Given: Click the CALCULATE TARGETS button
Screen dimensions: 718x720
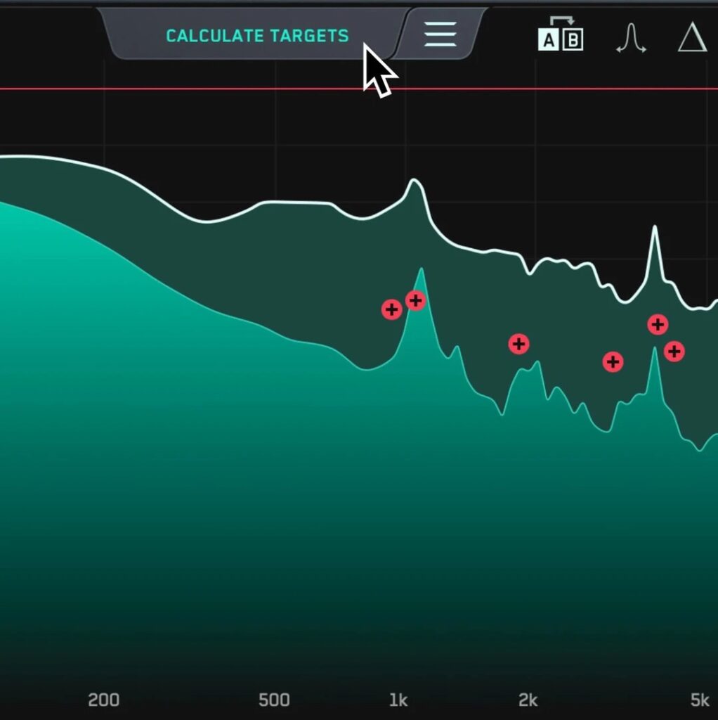Looking at the screenshot, I should coord(256,35).
